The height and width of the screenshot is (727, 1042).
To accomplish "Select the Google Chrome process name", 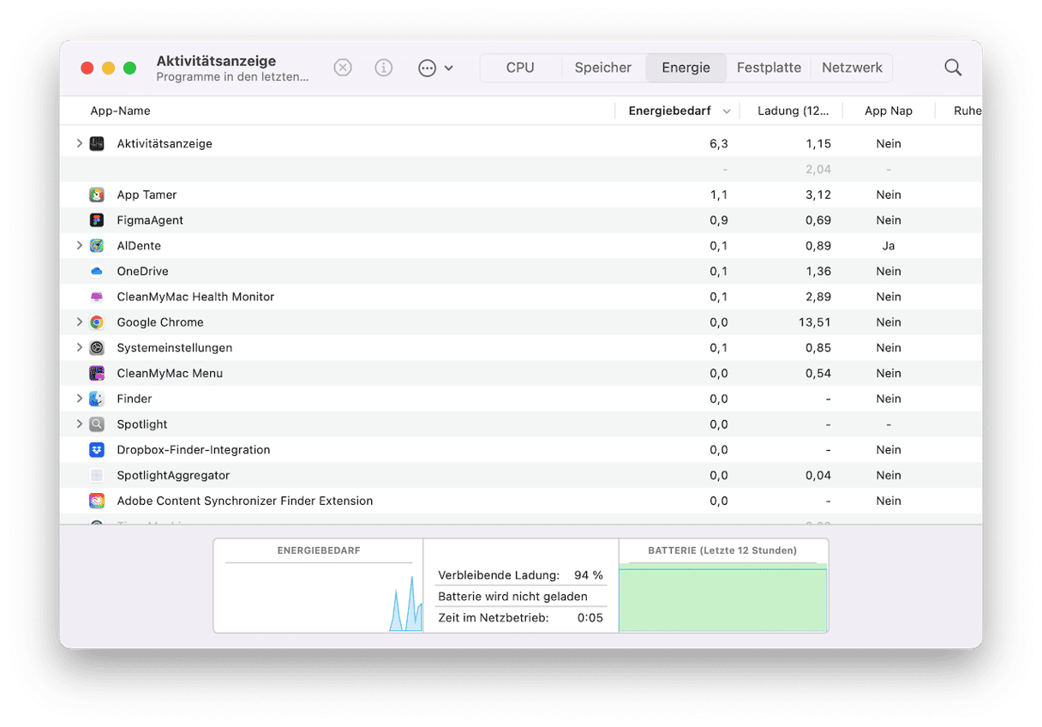I will [x=160, y=322].
